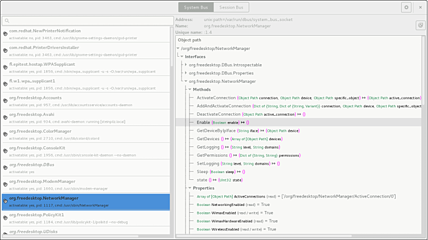This screenshot has height=240, width=428.
Task: Click the fi.epitest.hostap.WPASupplicant service icon
Action: tap(5, 67)
